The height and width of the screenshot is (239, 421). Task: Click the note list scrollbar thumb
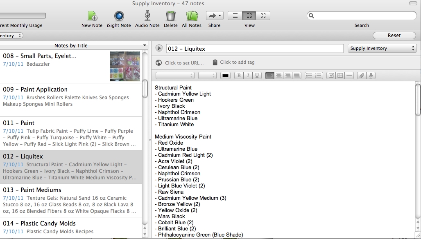145,89
